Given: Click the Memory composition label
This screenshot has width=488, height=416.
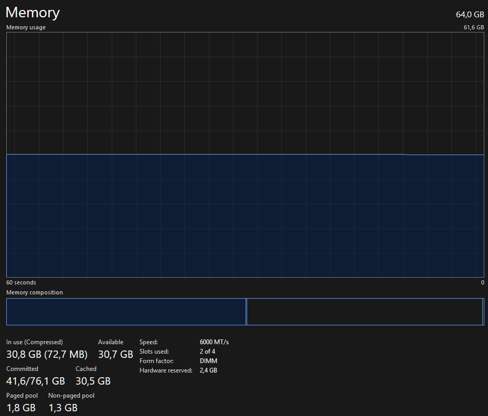Looking at the screenshot, I should pos(35,292).
